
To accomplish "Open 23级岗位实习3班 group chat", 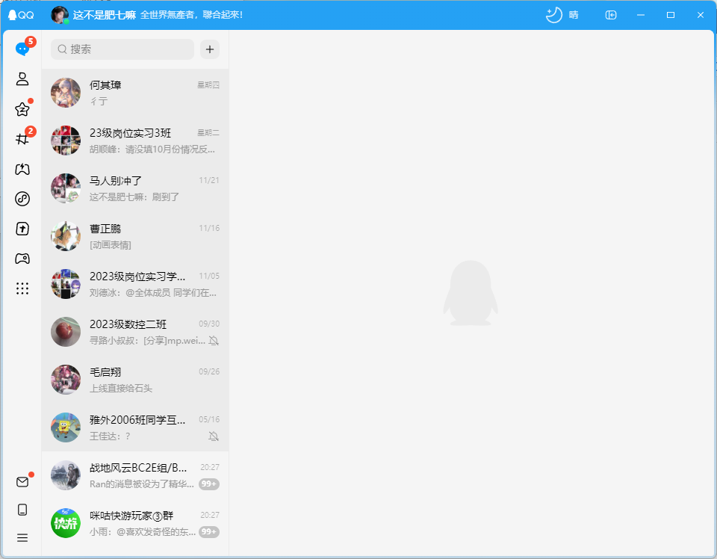I will (135, 140).
